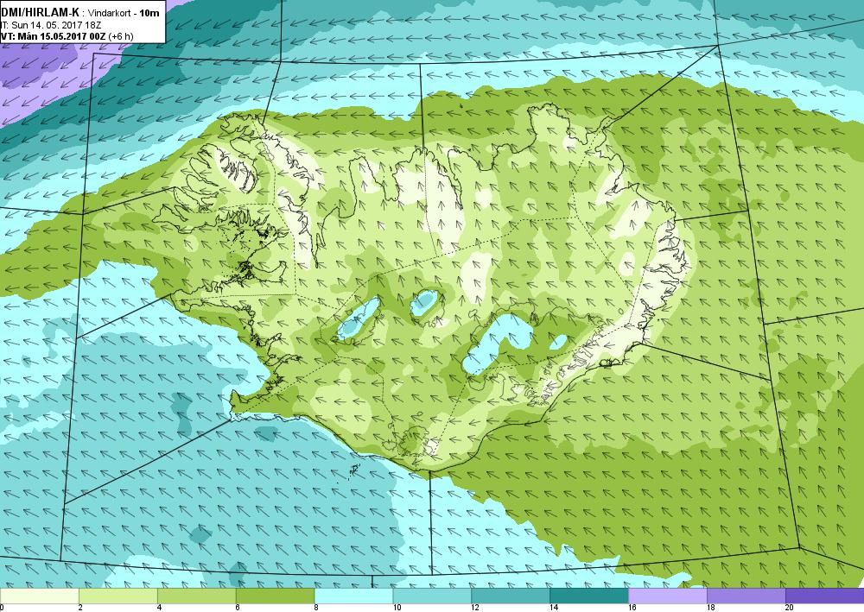Click the legend scale label "12"
The width and height of the screenshot is (864, 612).
coord(475,608)
